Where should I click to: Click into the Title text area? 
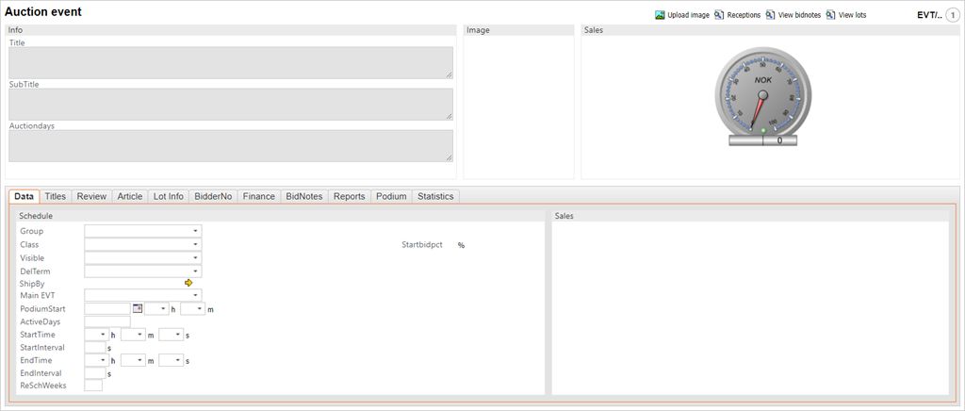230,62
